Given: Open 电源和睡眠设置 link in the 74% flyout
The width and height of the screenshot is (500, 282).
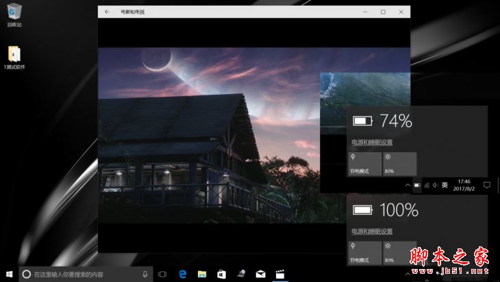Looking at the screenshot, I should [372, 143].
